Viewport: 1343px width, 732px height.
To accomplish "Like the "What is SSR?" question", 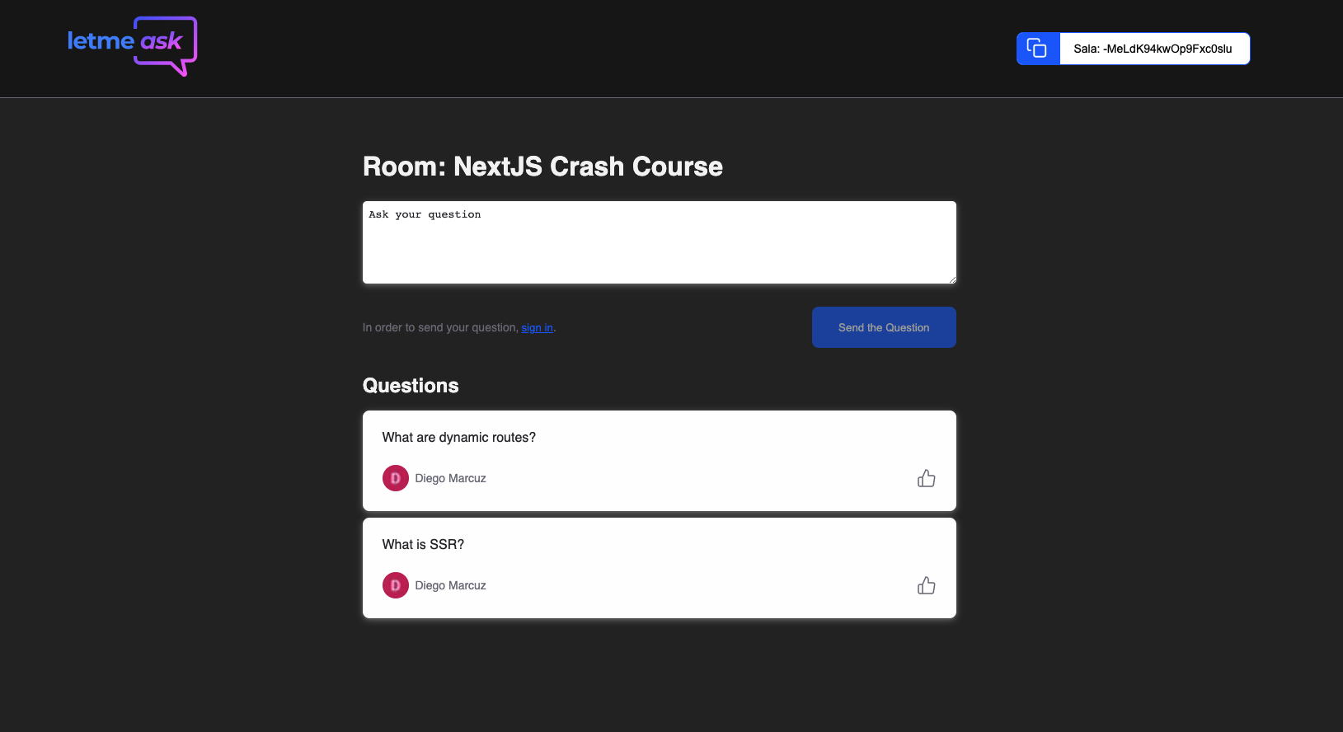I will coord(927,585).
